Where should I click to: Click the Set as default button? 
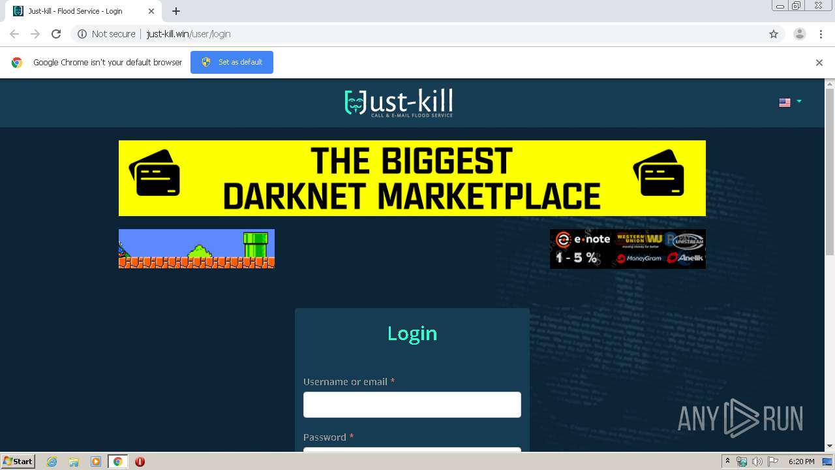click(232, 62)
